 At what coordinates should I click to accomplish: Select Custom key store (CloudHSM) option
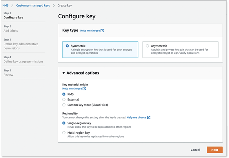[x=64, y=105]
